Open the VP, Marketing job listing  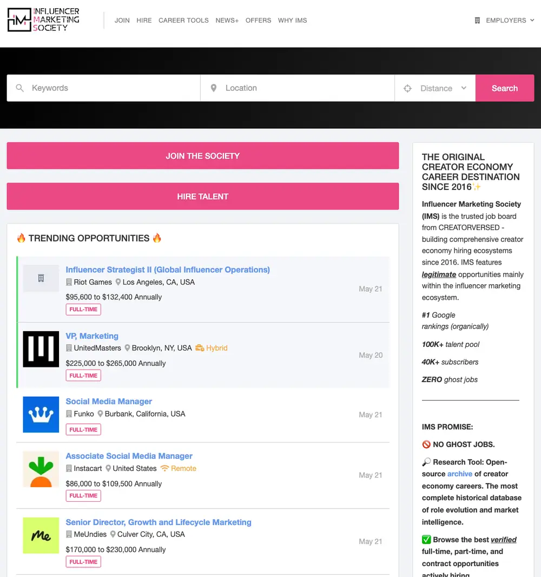[92, 336]
